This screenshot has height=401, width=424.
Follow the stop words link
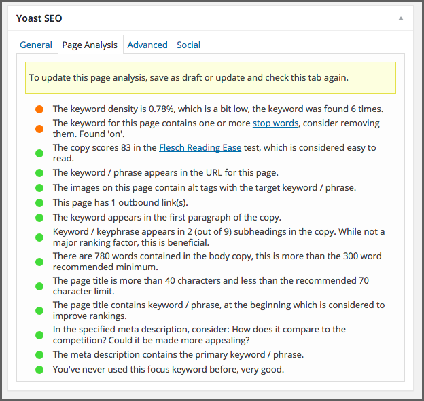[275, 123]
